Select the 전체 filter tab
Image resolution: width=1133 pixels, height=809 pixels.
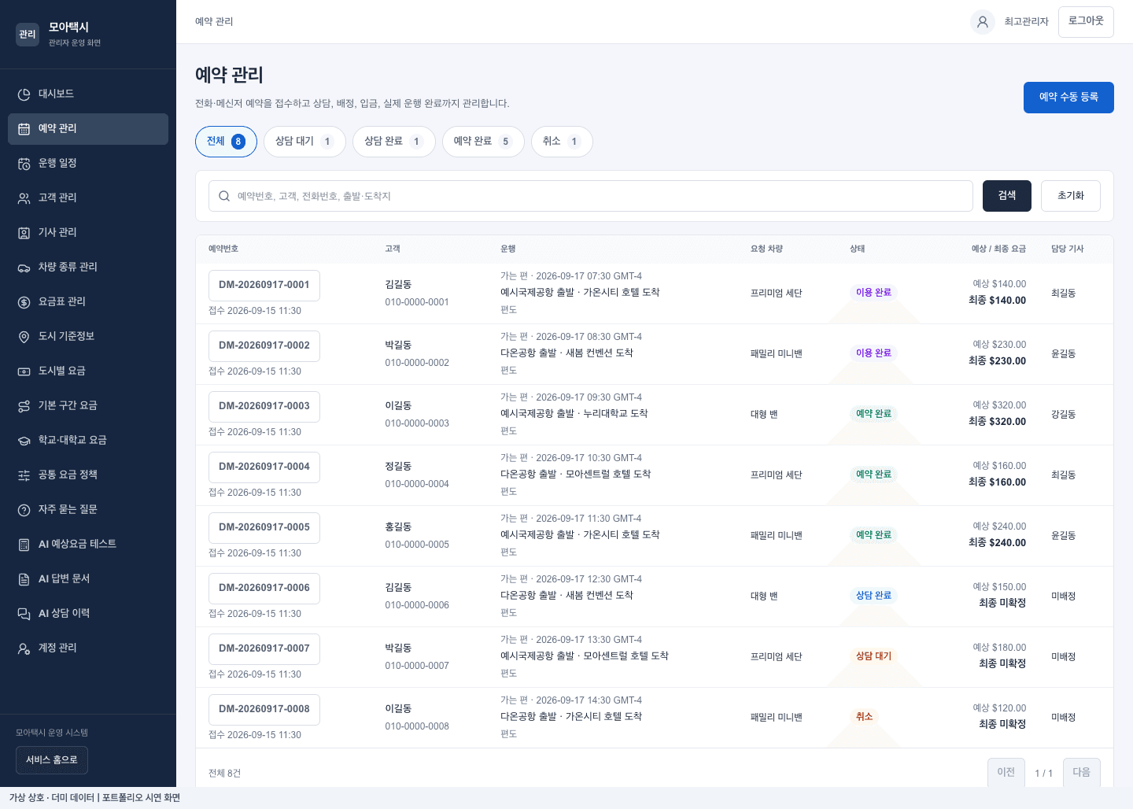(x=226, y=142)
